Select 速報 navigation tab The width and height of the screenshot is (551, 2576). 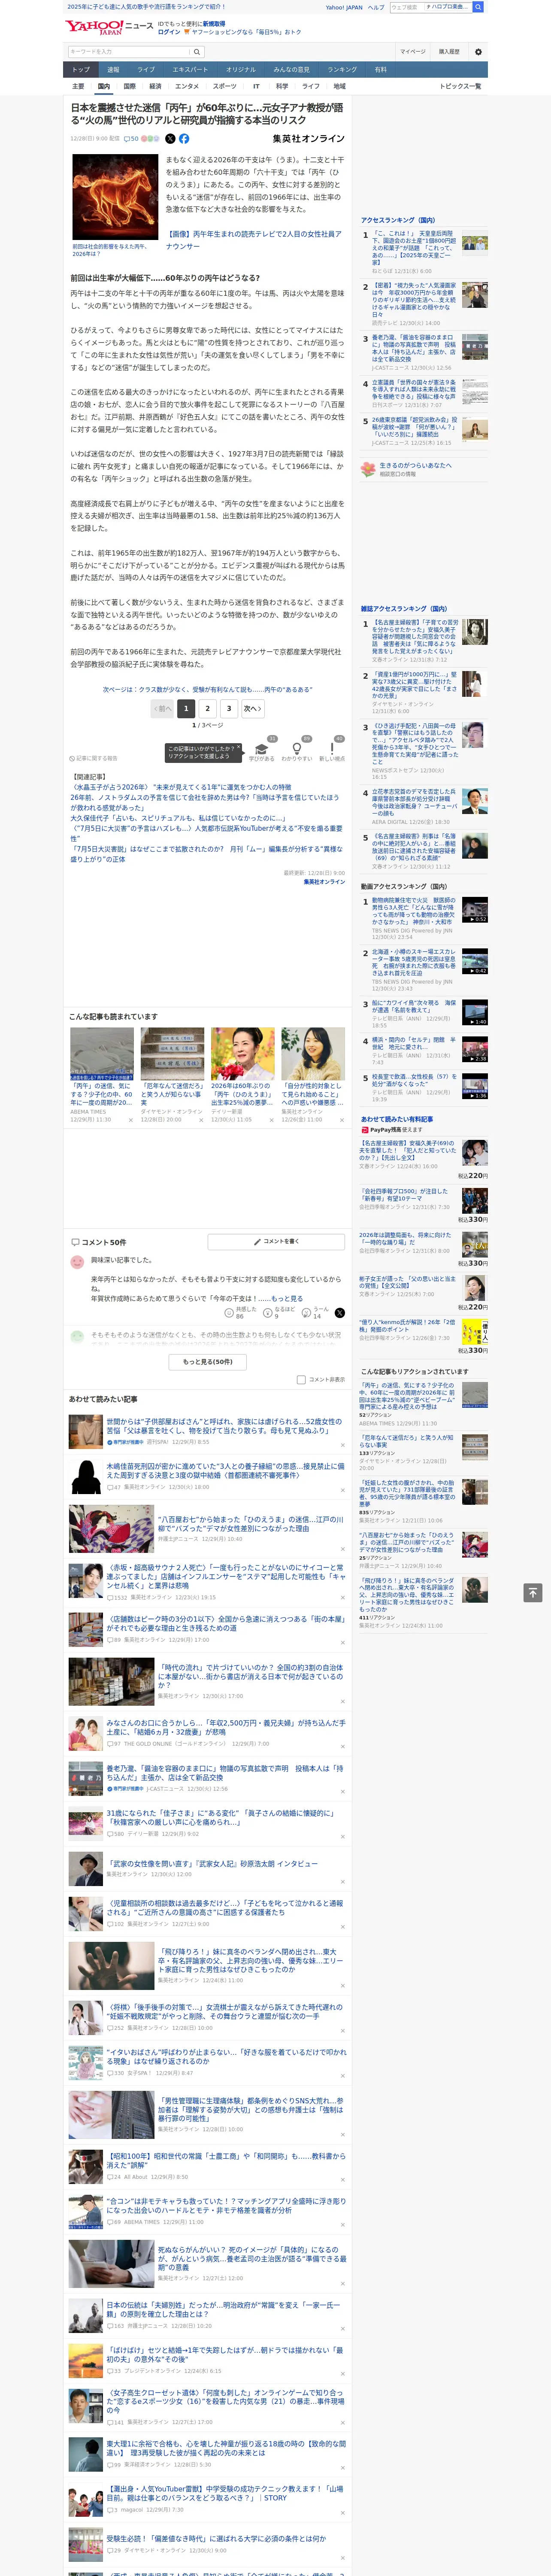click(113, 70)
